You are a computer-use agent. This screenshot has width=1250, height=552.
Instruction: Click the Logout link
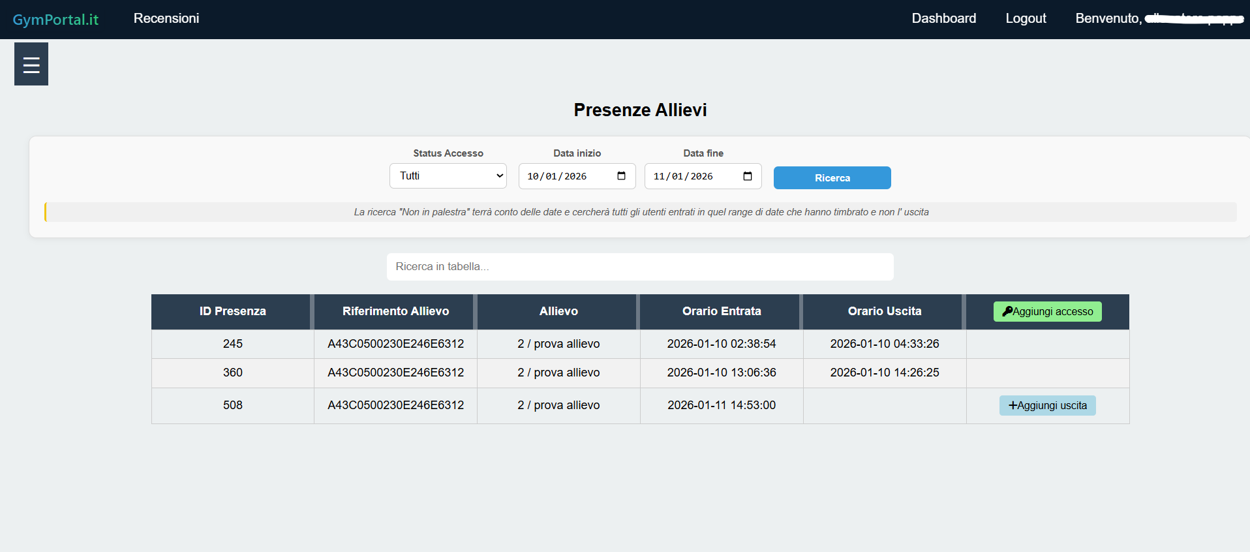click(1026, 18)
